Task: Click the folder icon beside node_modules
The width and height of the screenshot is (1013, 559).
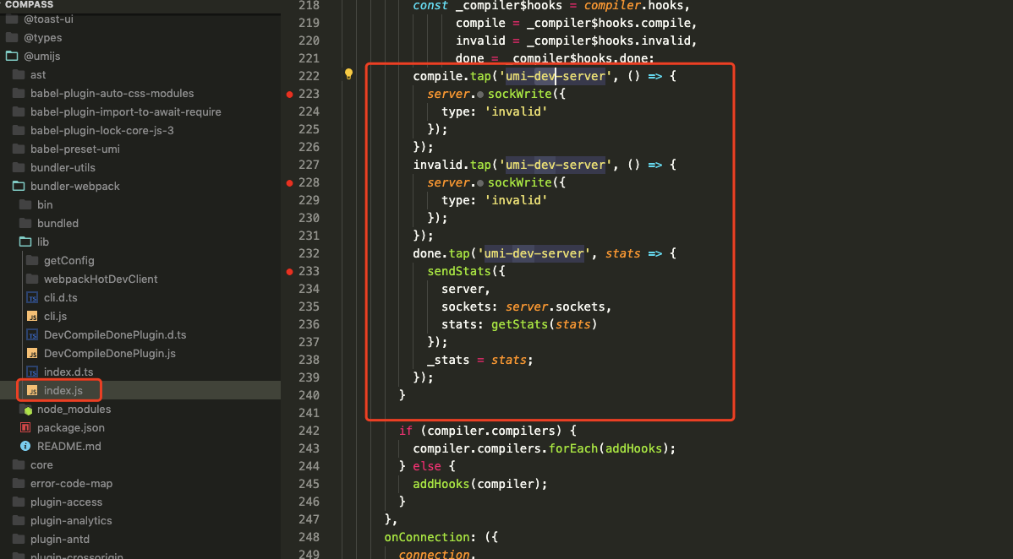Action: coord(23,409)
